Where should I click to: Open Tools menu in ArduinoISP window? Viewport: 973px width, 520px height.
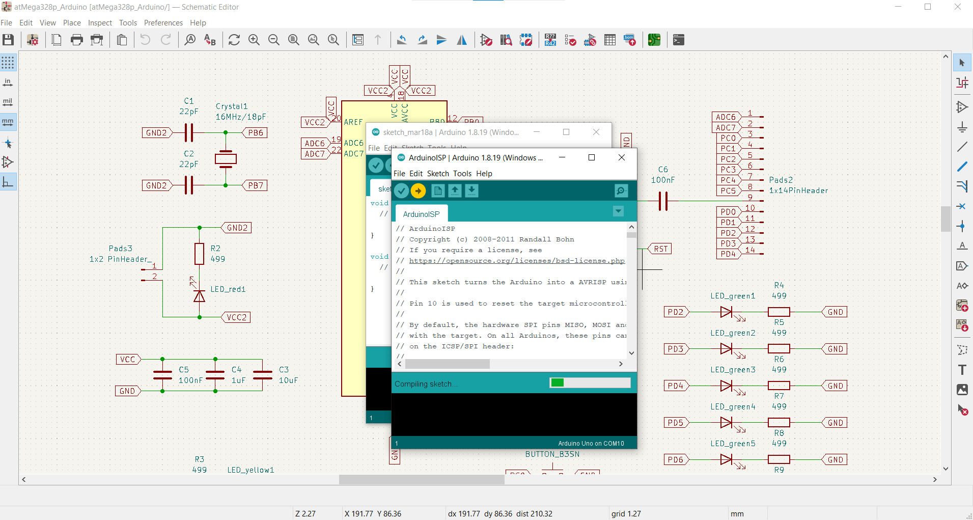tap(462, 174)
